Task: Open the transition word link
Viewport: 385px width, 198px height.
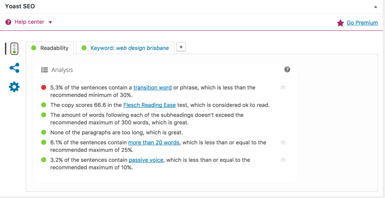Action: [x=153, y=87]
